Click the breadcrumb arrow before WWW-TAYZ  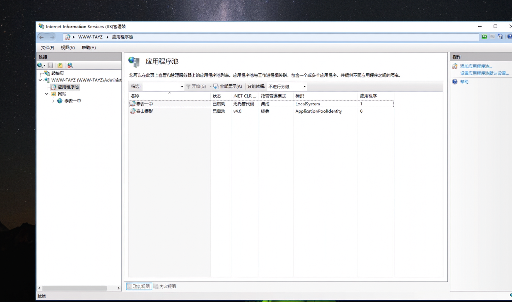tap(74, 37)
